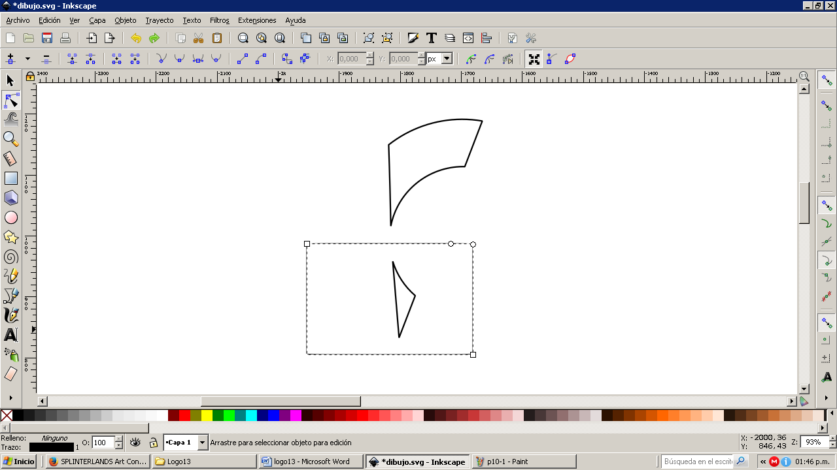Pick the cyan palette swatch
This screenshot has width=837, height=470.
pyautogui.click(x=251, y=415)
